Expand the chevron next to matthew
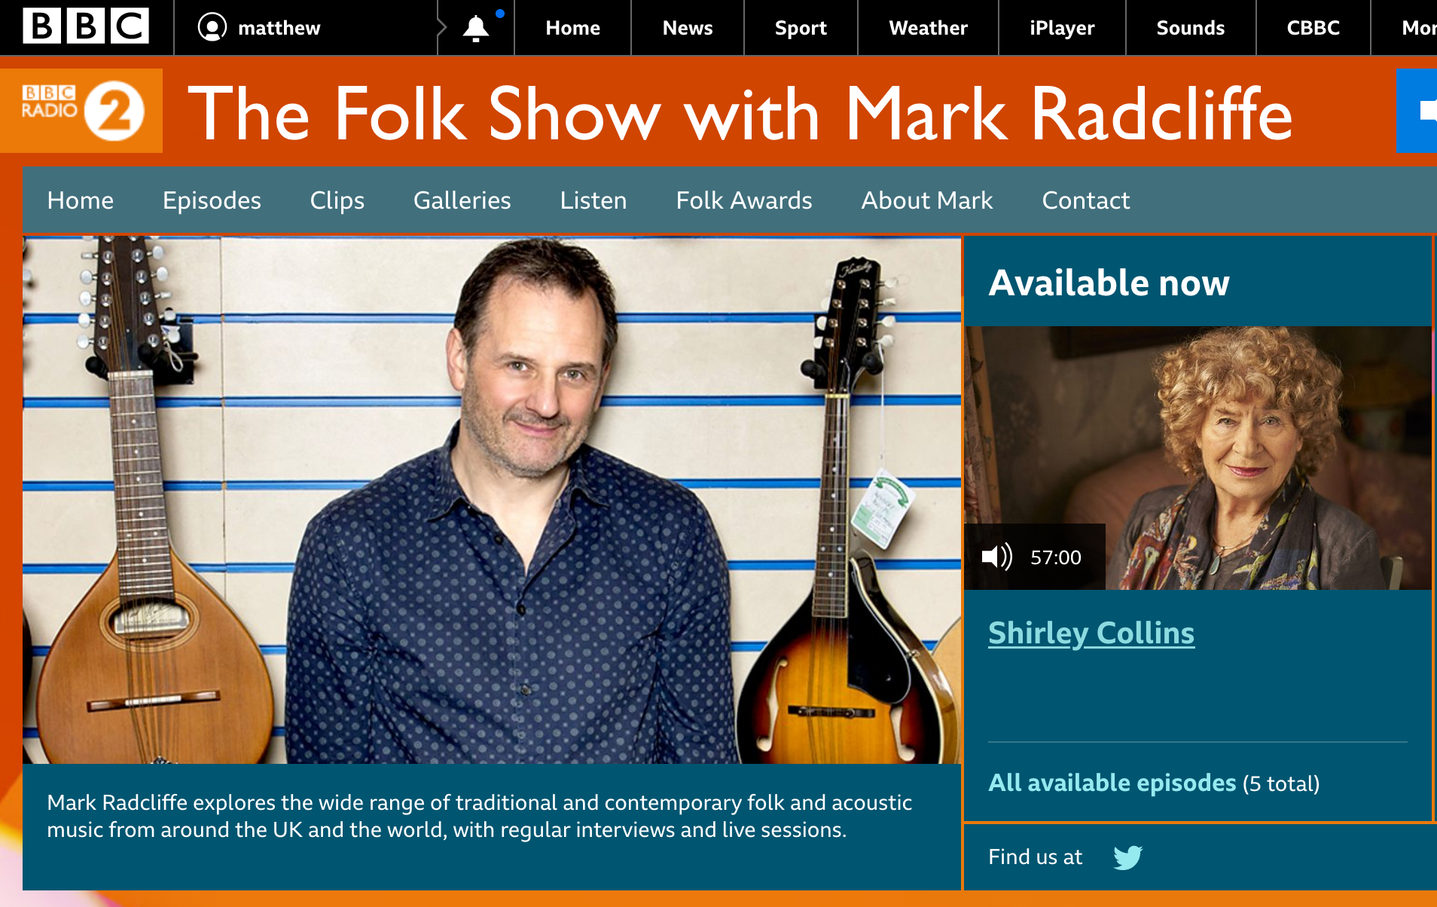Screen dimensions: 1437x907 point(442,28)
